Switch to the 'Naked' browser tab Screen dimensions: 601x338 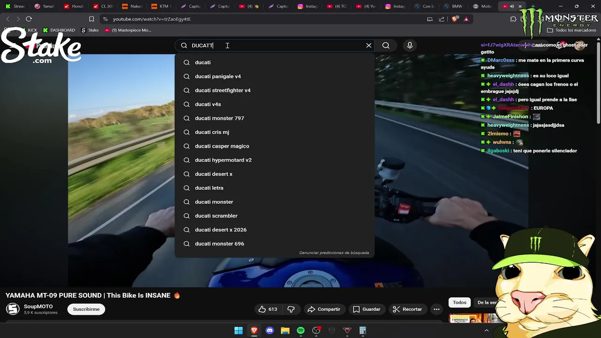132,6
